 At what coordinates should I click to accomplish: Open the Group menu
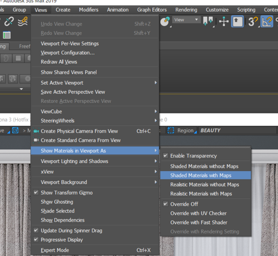[19, 10]
